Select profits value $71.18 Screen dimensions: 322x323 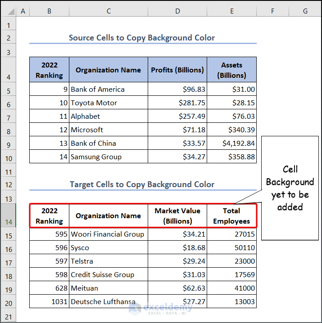click(177, 130)
